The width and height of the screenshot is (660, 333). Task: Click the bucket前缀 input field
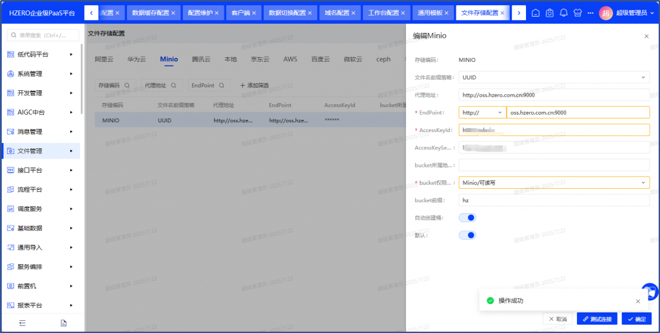pyautogui.click(x=554, y=200)
